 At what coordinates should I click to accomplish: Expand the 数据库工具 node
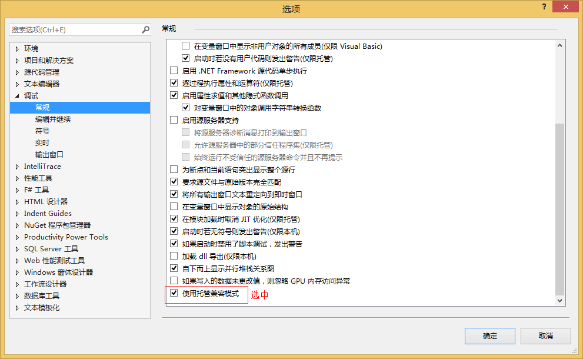pos(17,296)
